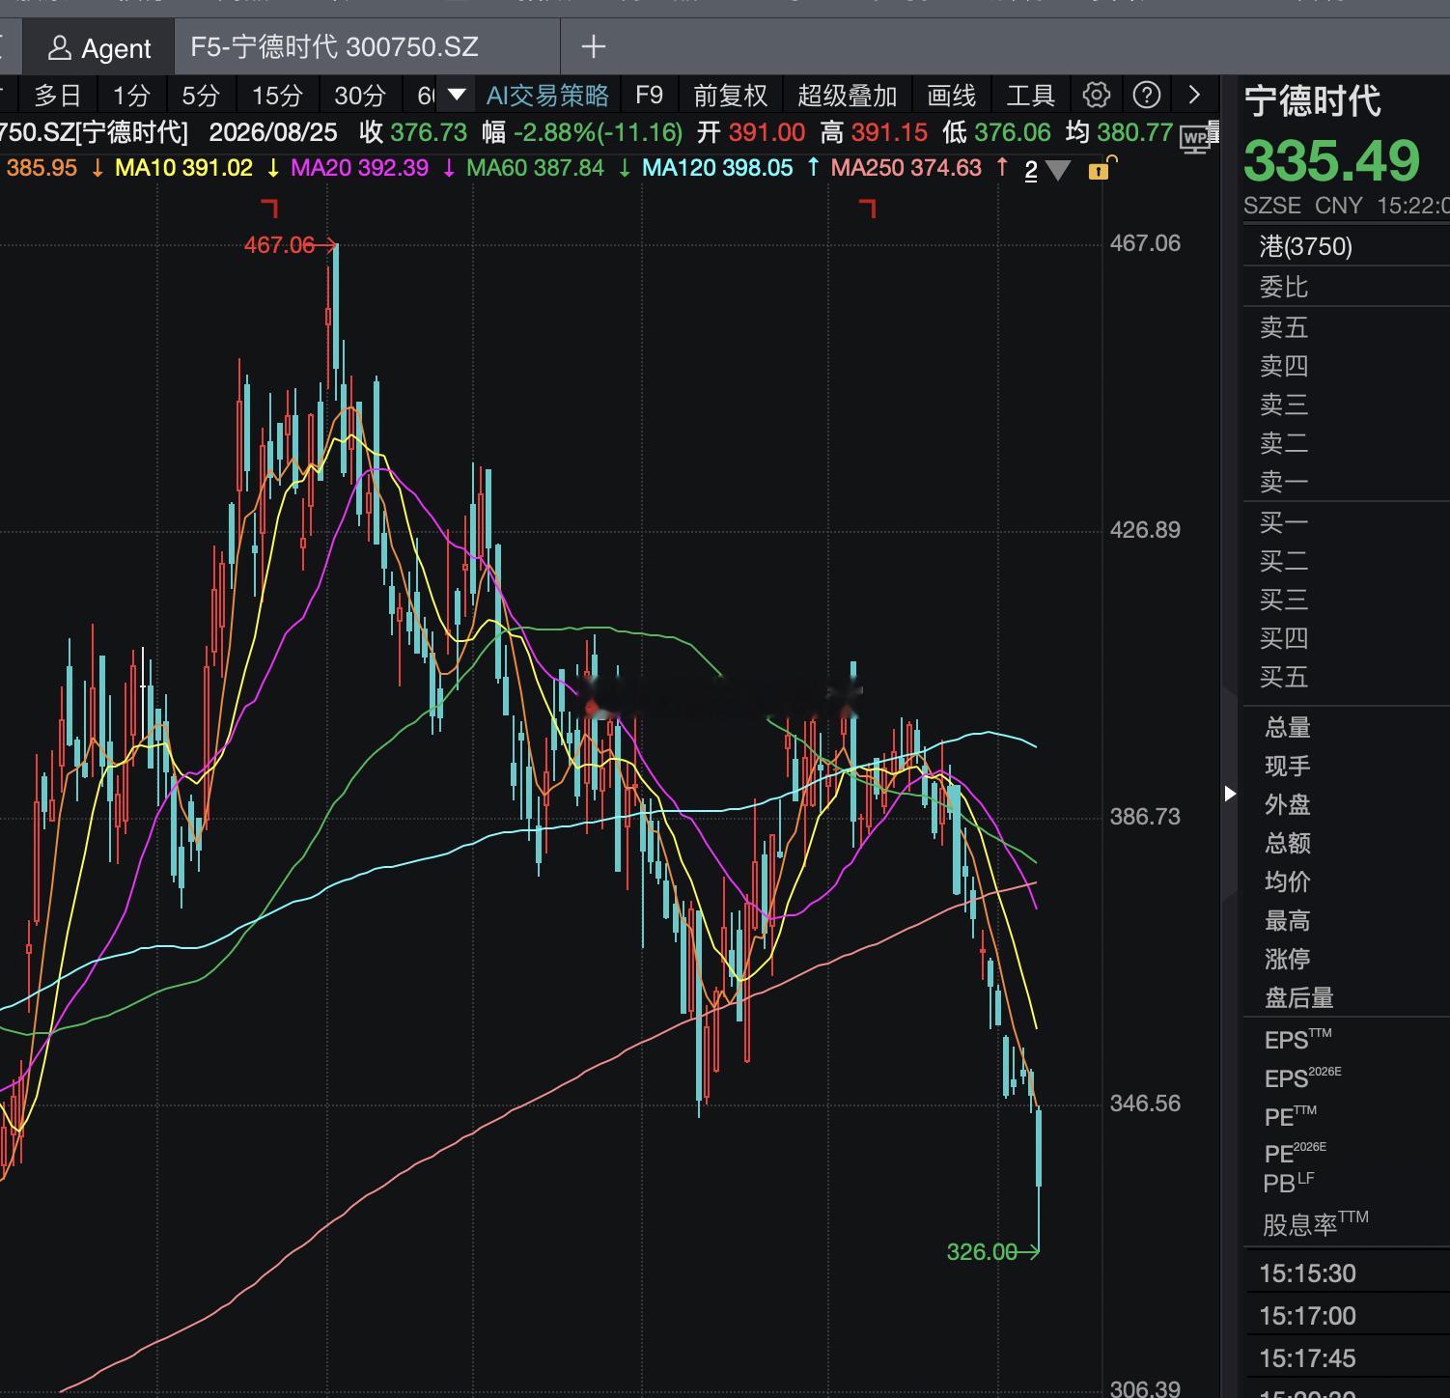Click the PE TTM label
The image size is (1450, 1398).
[x=1291, y=1116]
